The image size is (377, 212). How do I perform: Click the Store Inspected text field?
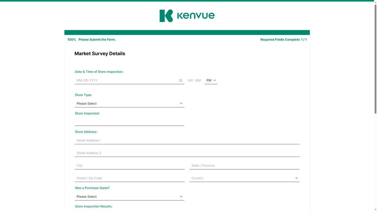pos(129,122)
